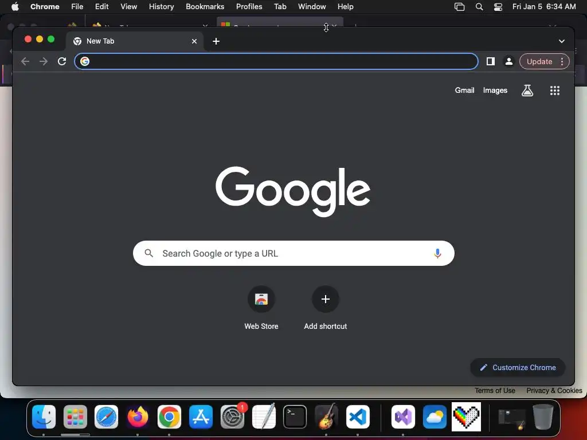Image resolution: width=587 pixels, height=440 pixels.
Task: Open Finder from the dock
Action: point(44,417)
